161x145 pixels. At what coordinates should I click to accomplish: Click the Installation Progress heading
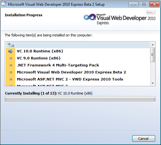click(24, 15)
